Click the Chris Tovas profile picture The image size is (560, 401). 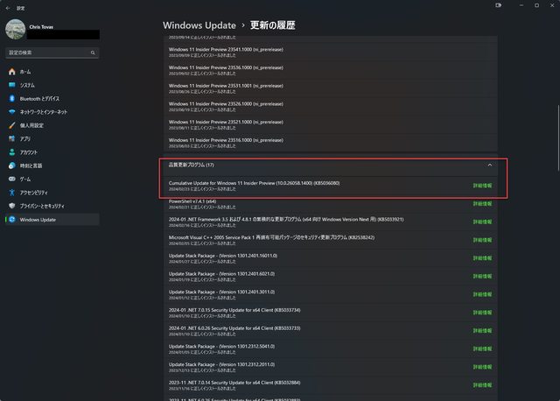[x=17, y=29]
